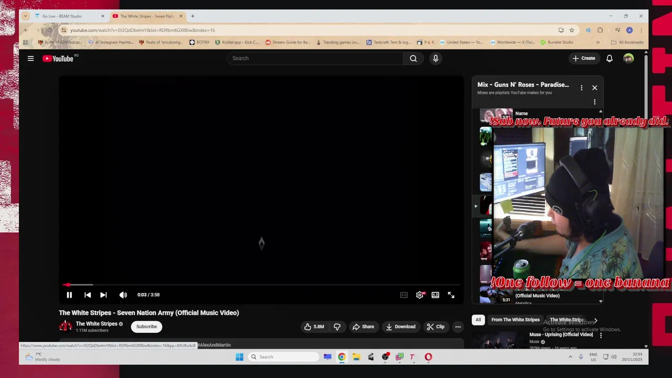
Task: Bookmark this page with star icon
Action: 572,30
